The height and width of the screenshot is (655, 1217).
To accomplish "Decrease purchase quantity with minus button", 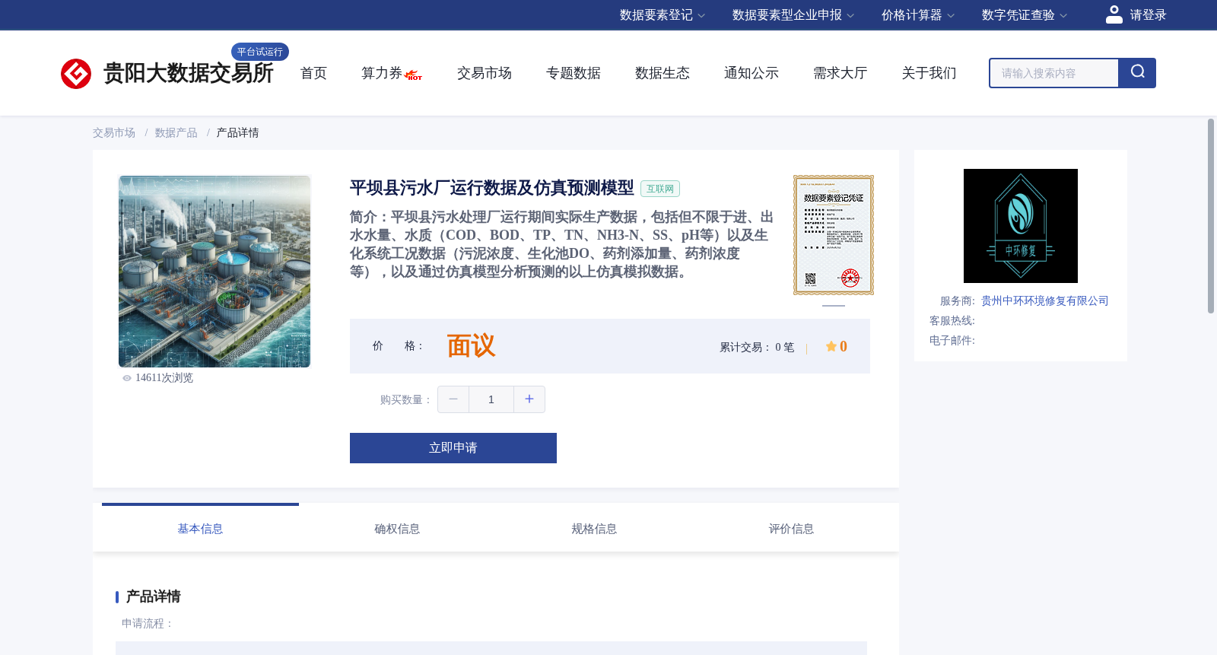I will [453, 399].
